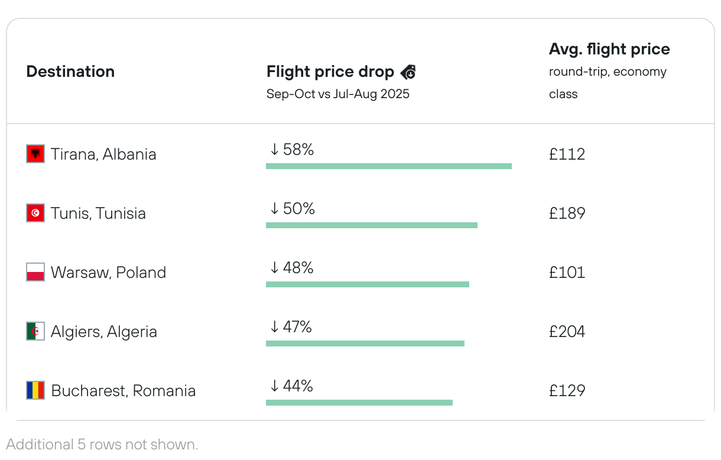
Task: Click the price tag icon beside Flight price drop
Action: coord(408,72)
